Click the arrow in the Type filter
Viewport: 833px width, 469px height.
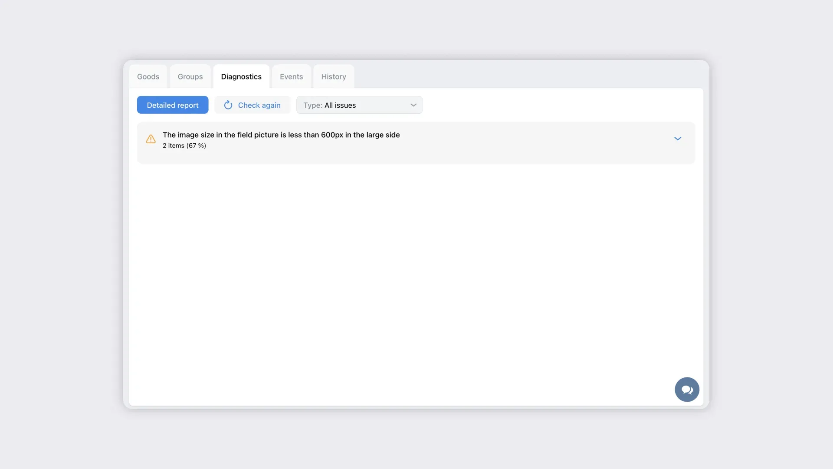pyautogui.click(x=413, y=105)
